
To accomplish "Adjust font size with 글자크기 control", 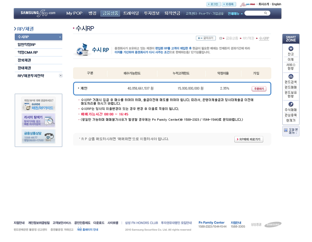I will pos(206,38).
